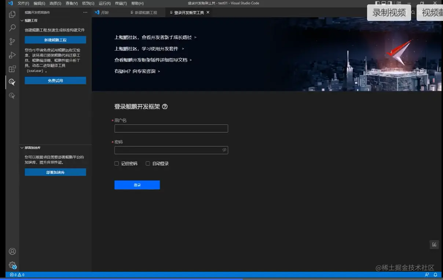The width and height of the screenshot is (443, 280).
Task: Open the 转到(G) menu
Action: pos(88,3)
